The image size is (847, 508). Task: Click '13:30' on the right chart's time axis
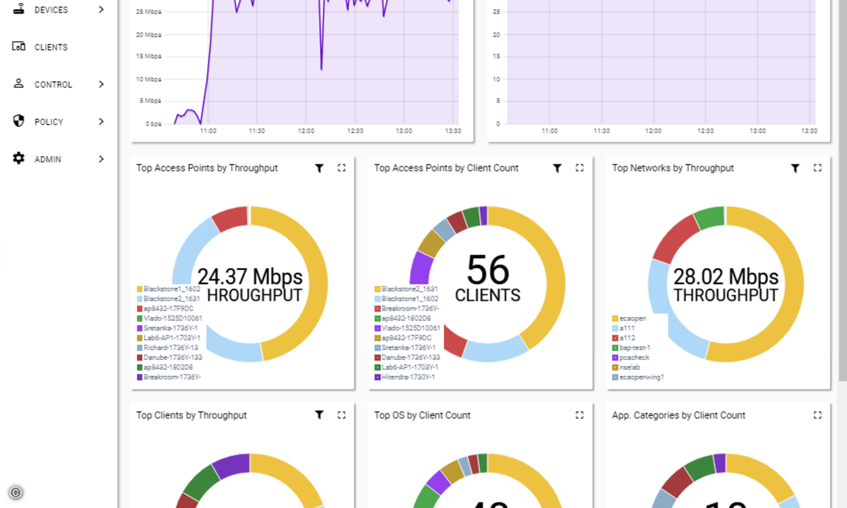pyautogui.click(x=808, y=131)
